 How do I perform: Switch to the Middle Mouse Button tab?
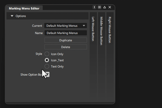101,31
